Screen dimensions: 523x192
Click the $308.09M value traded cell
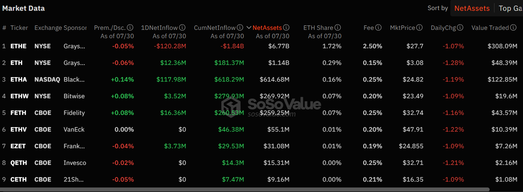click(502, 46)
